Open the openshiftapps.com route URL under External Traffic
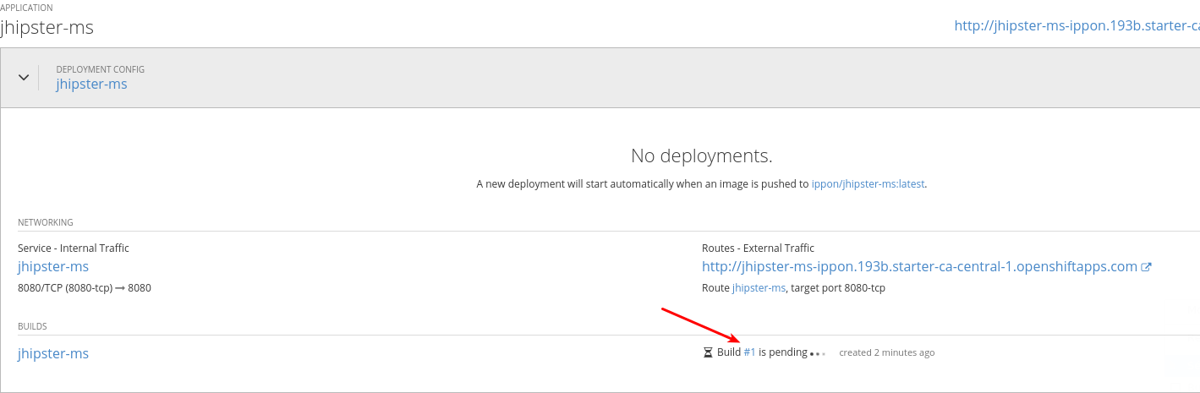The image size is (1200, 393). coord(919,267)
